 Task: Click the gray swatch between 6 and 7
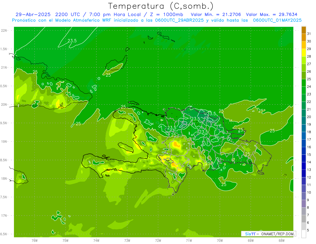pos(304,219)
